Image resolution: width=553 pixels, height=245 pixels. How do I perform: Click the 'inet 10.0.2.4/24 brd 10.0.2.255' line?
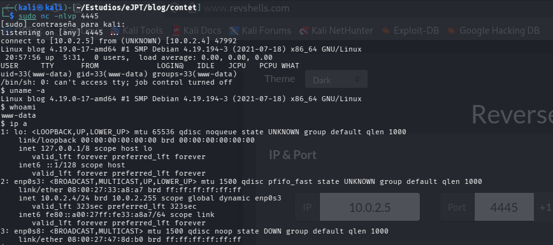click(150, 198)
